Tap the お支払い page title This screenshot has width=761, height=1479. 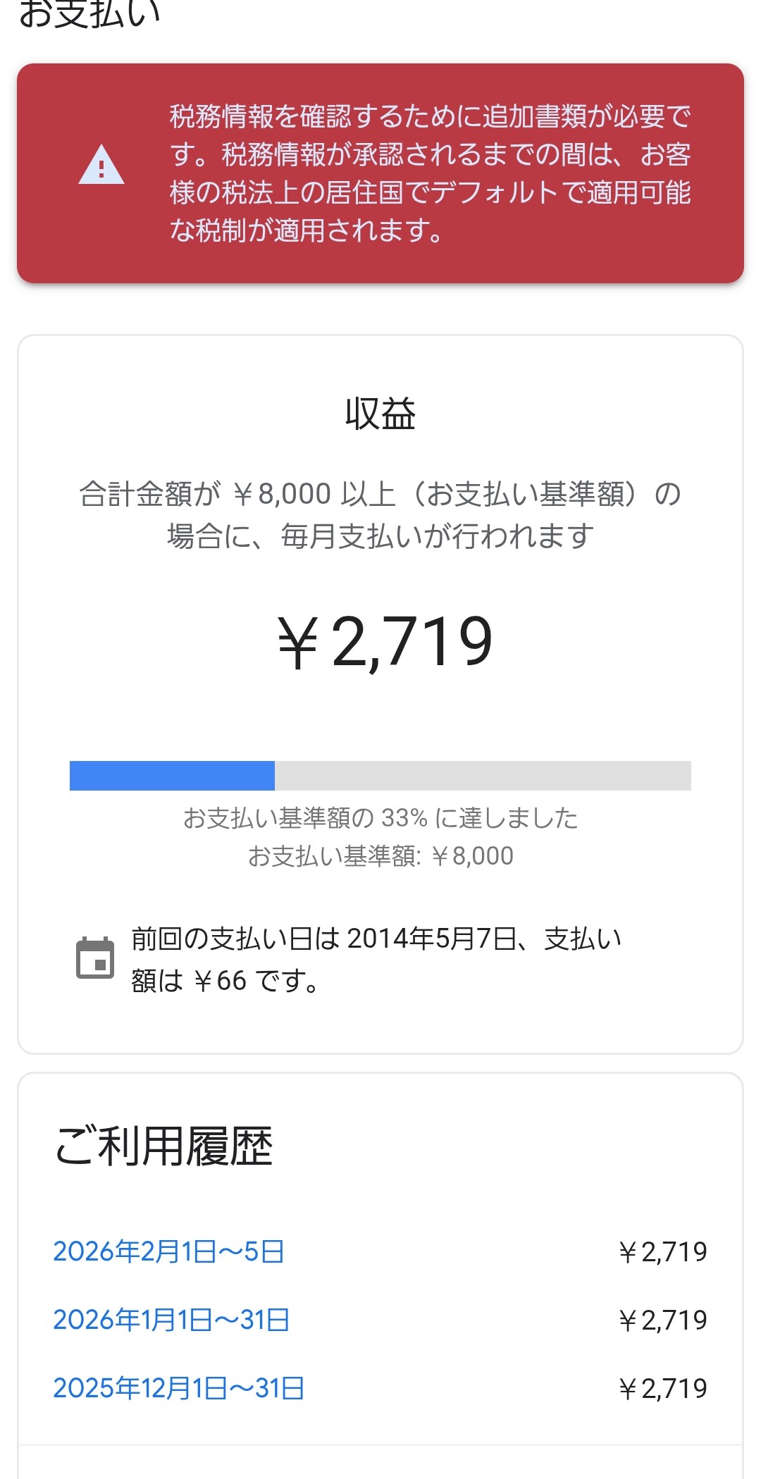click(90, 14)
